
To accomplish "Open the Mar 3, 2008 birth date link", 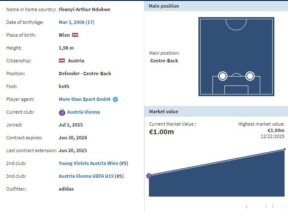I will [76, 22].
